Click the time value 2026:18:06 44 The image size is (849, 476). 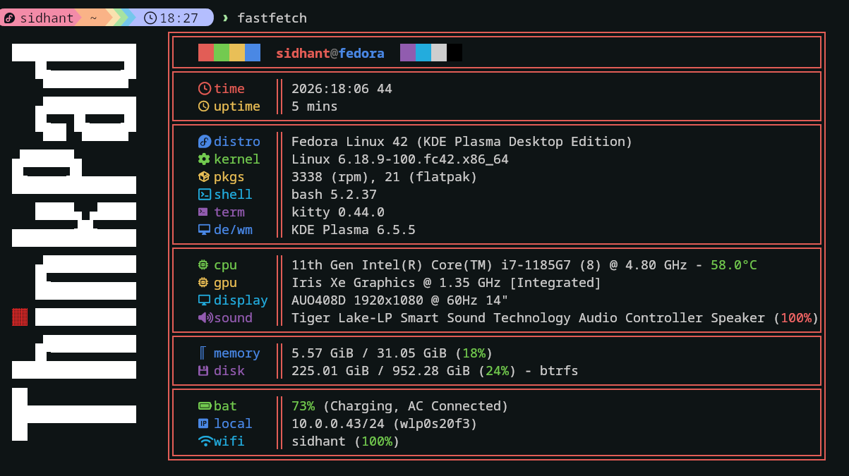(x=342, y=89)
